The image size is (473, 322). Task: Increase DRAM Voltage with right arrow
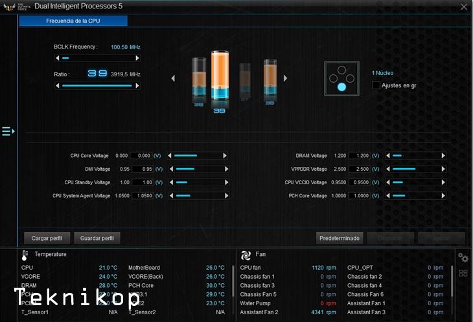click(443, 156)
